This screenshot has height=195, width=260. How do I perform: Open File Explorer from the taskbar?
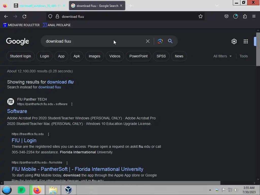pyautogui.click(x=53, y=190)
